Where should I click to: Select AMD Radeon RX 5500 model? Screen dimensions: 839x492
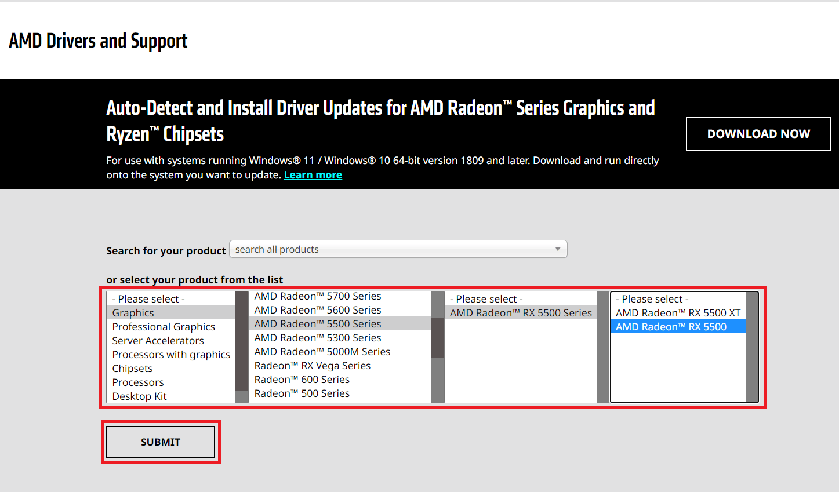tap(678, 327)
